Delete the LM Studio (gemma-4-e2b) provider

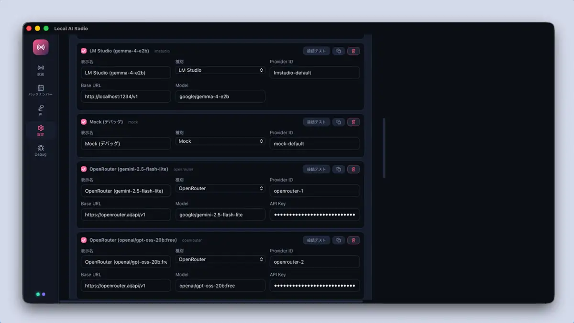coord(353,51)
